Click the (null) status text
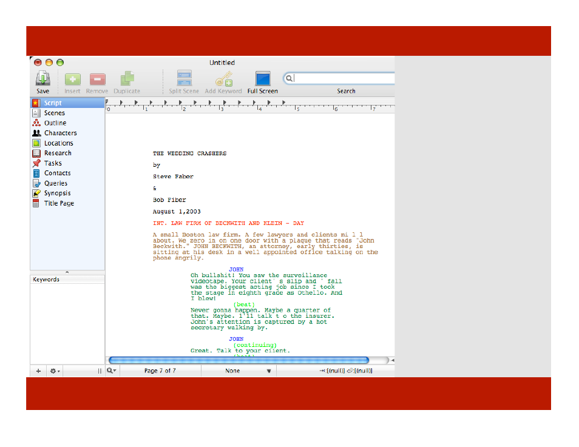This screenshot has height=447, width=579. [x=346, y=371]
